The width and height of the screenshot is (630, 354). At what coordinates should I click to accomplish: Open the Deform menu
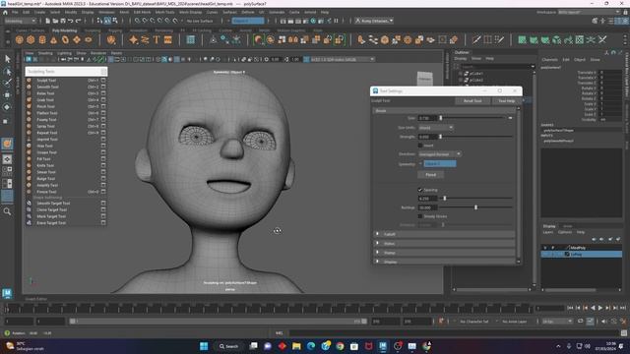247,13
